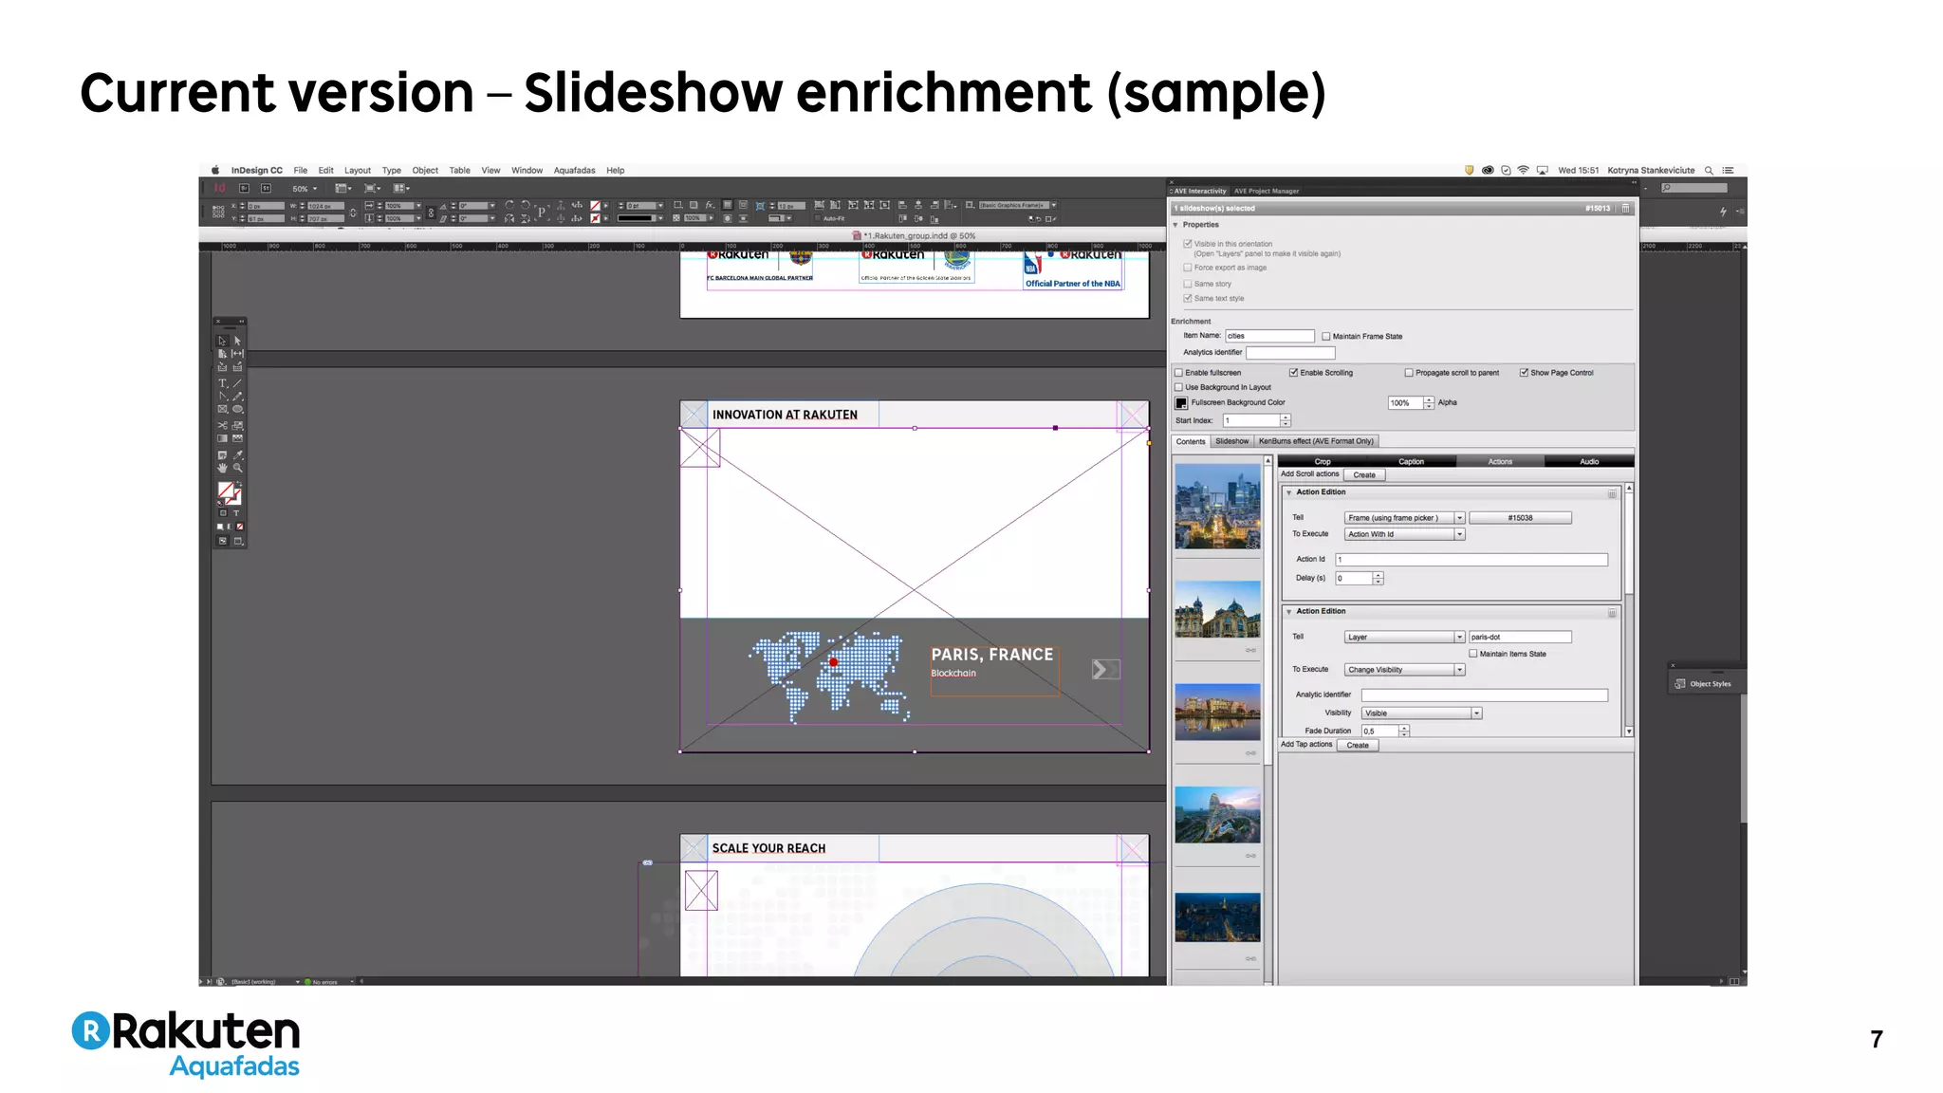
Task: Toggle Maintain Frame State checkbox
Action: point(1326,336)
